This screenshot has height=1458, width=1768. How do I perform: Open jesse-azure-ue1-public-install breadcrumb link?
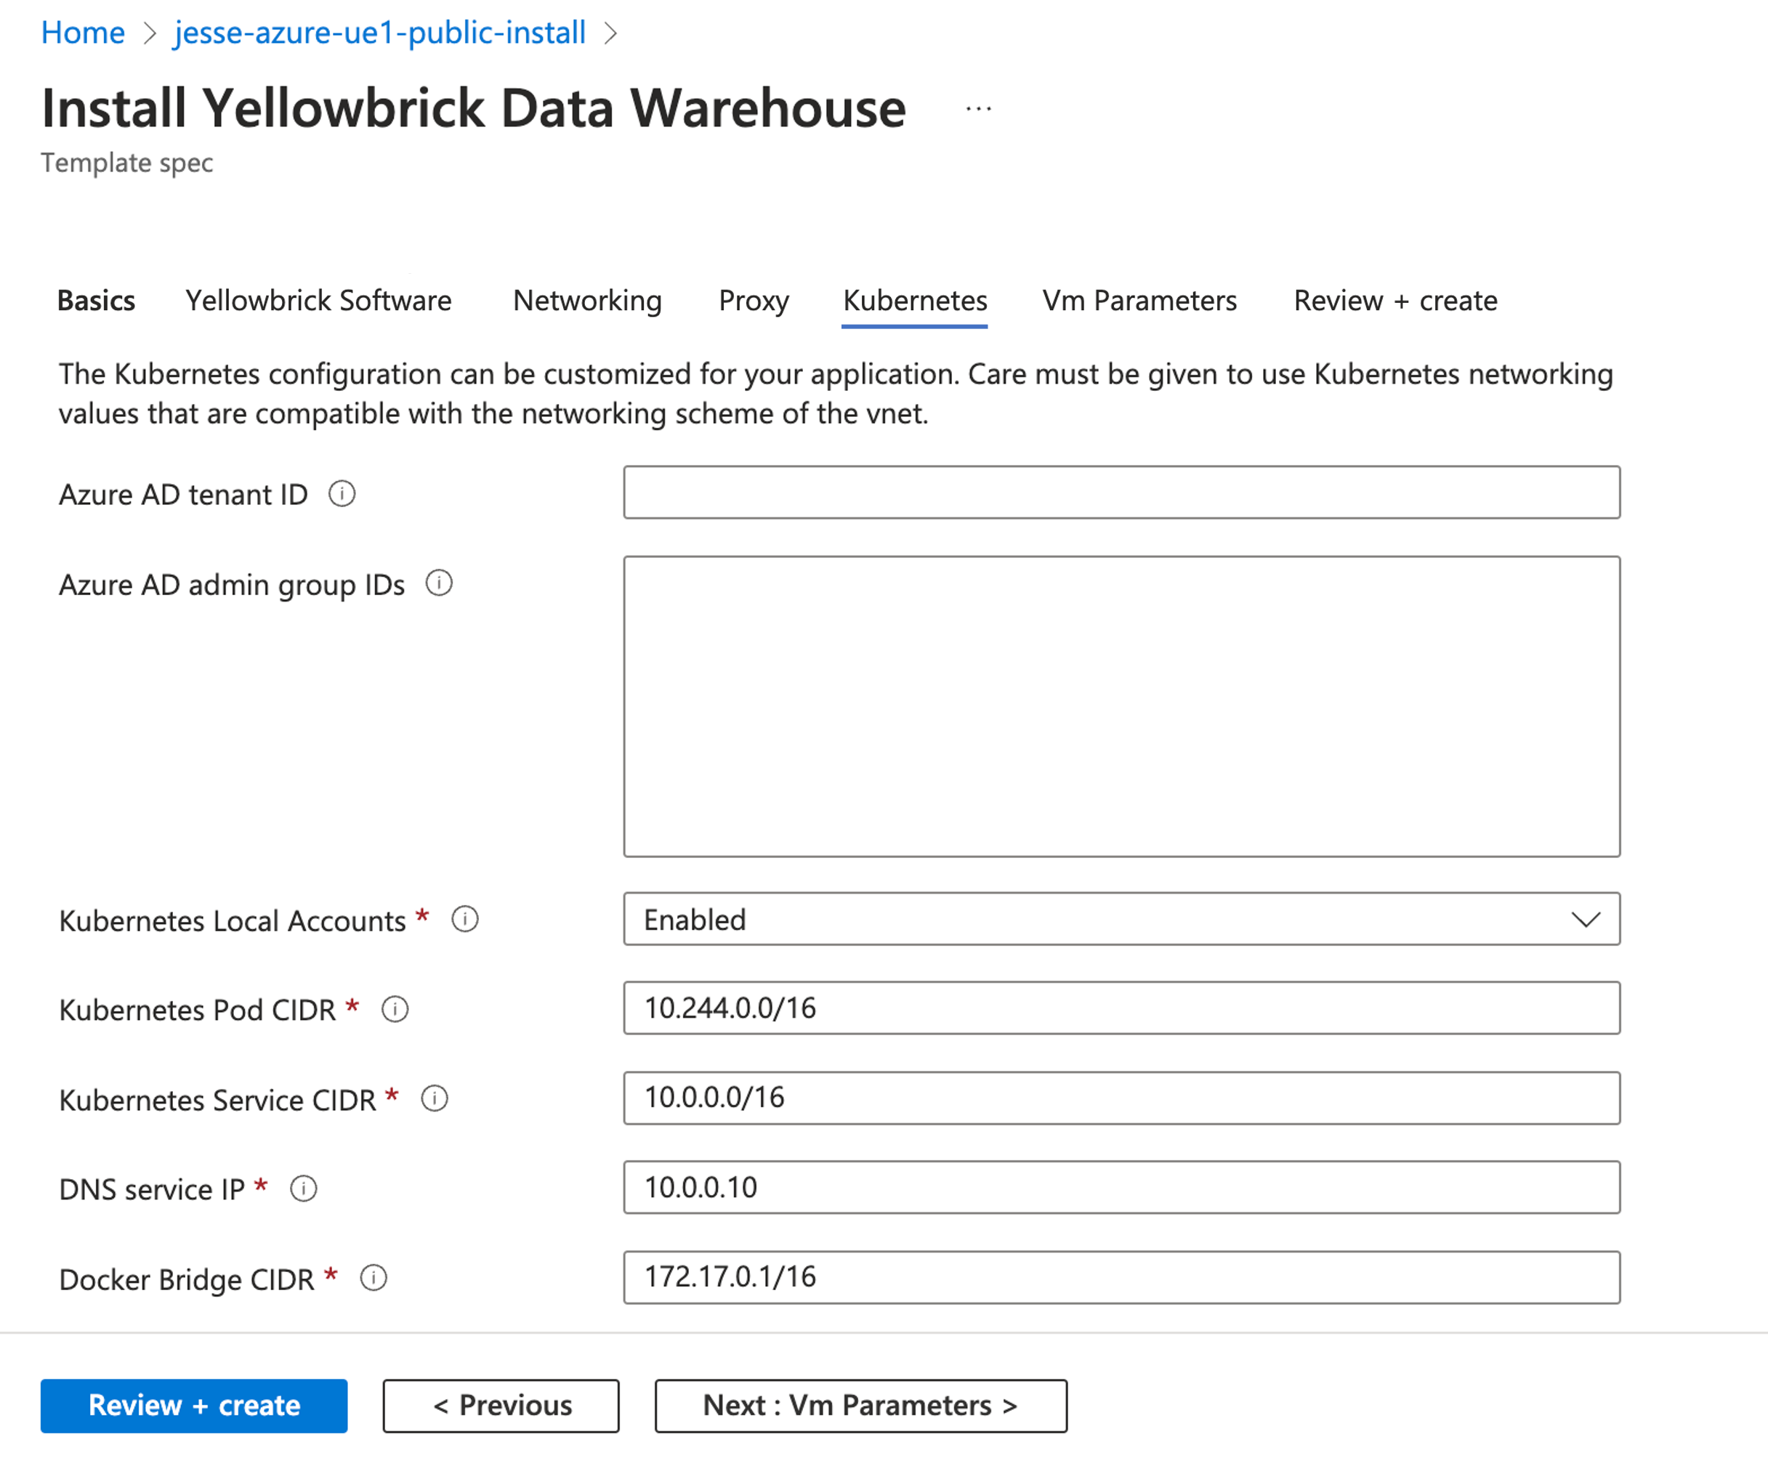point(379,33)
